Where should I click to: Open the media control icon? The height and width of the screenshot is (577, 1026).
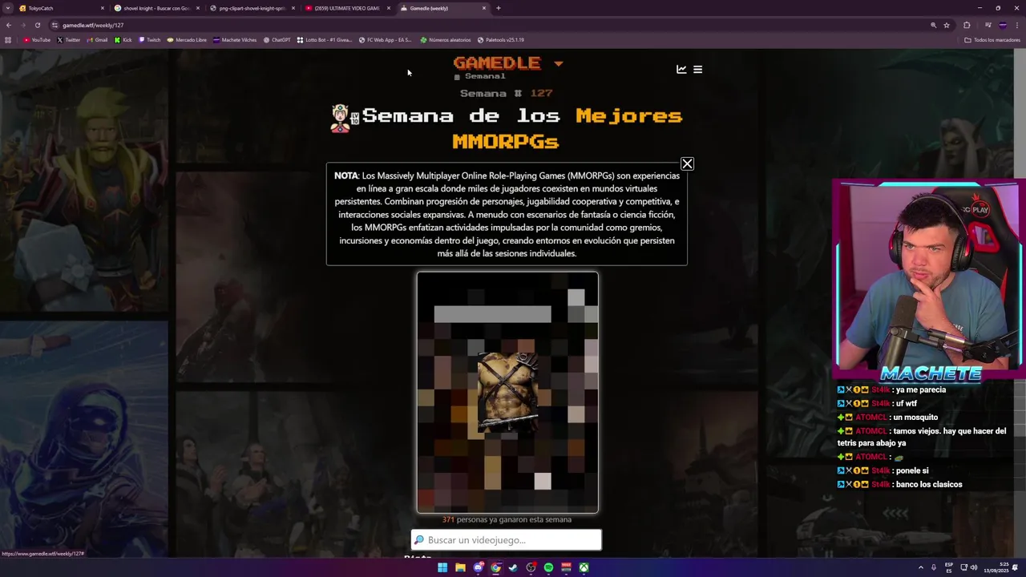[988, 25]
